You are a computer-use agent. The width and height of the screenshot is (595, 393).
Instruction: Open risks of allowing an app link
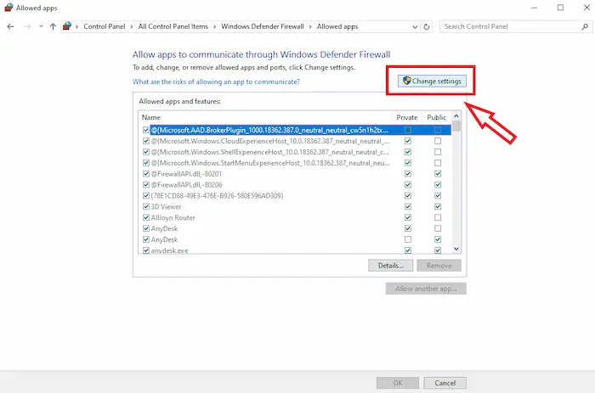click(x=216, y=81)
